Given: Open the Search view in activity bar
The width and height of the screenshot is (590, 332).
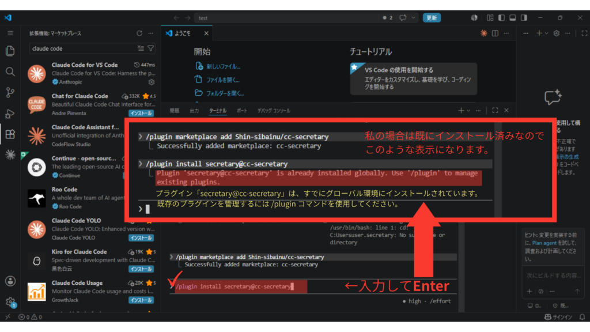Looking at the screenshot, I should [x=10, y=71].
